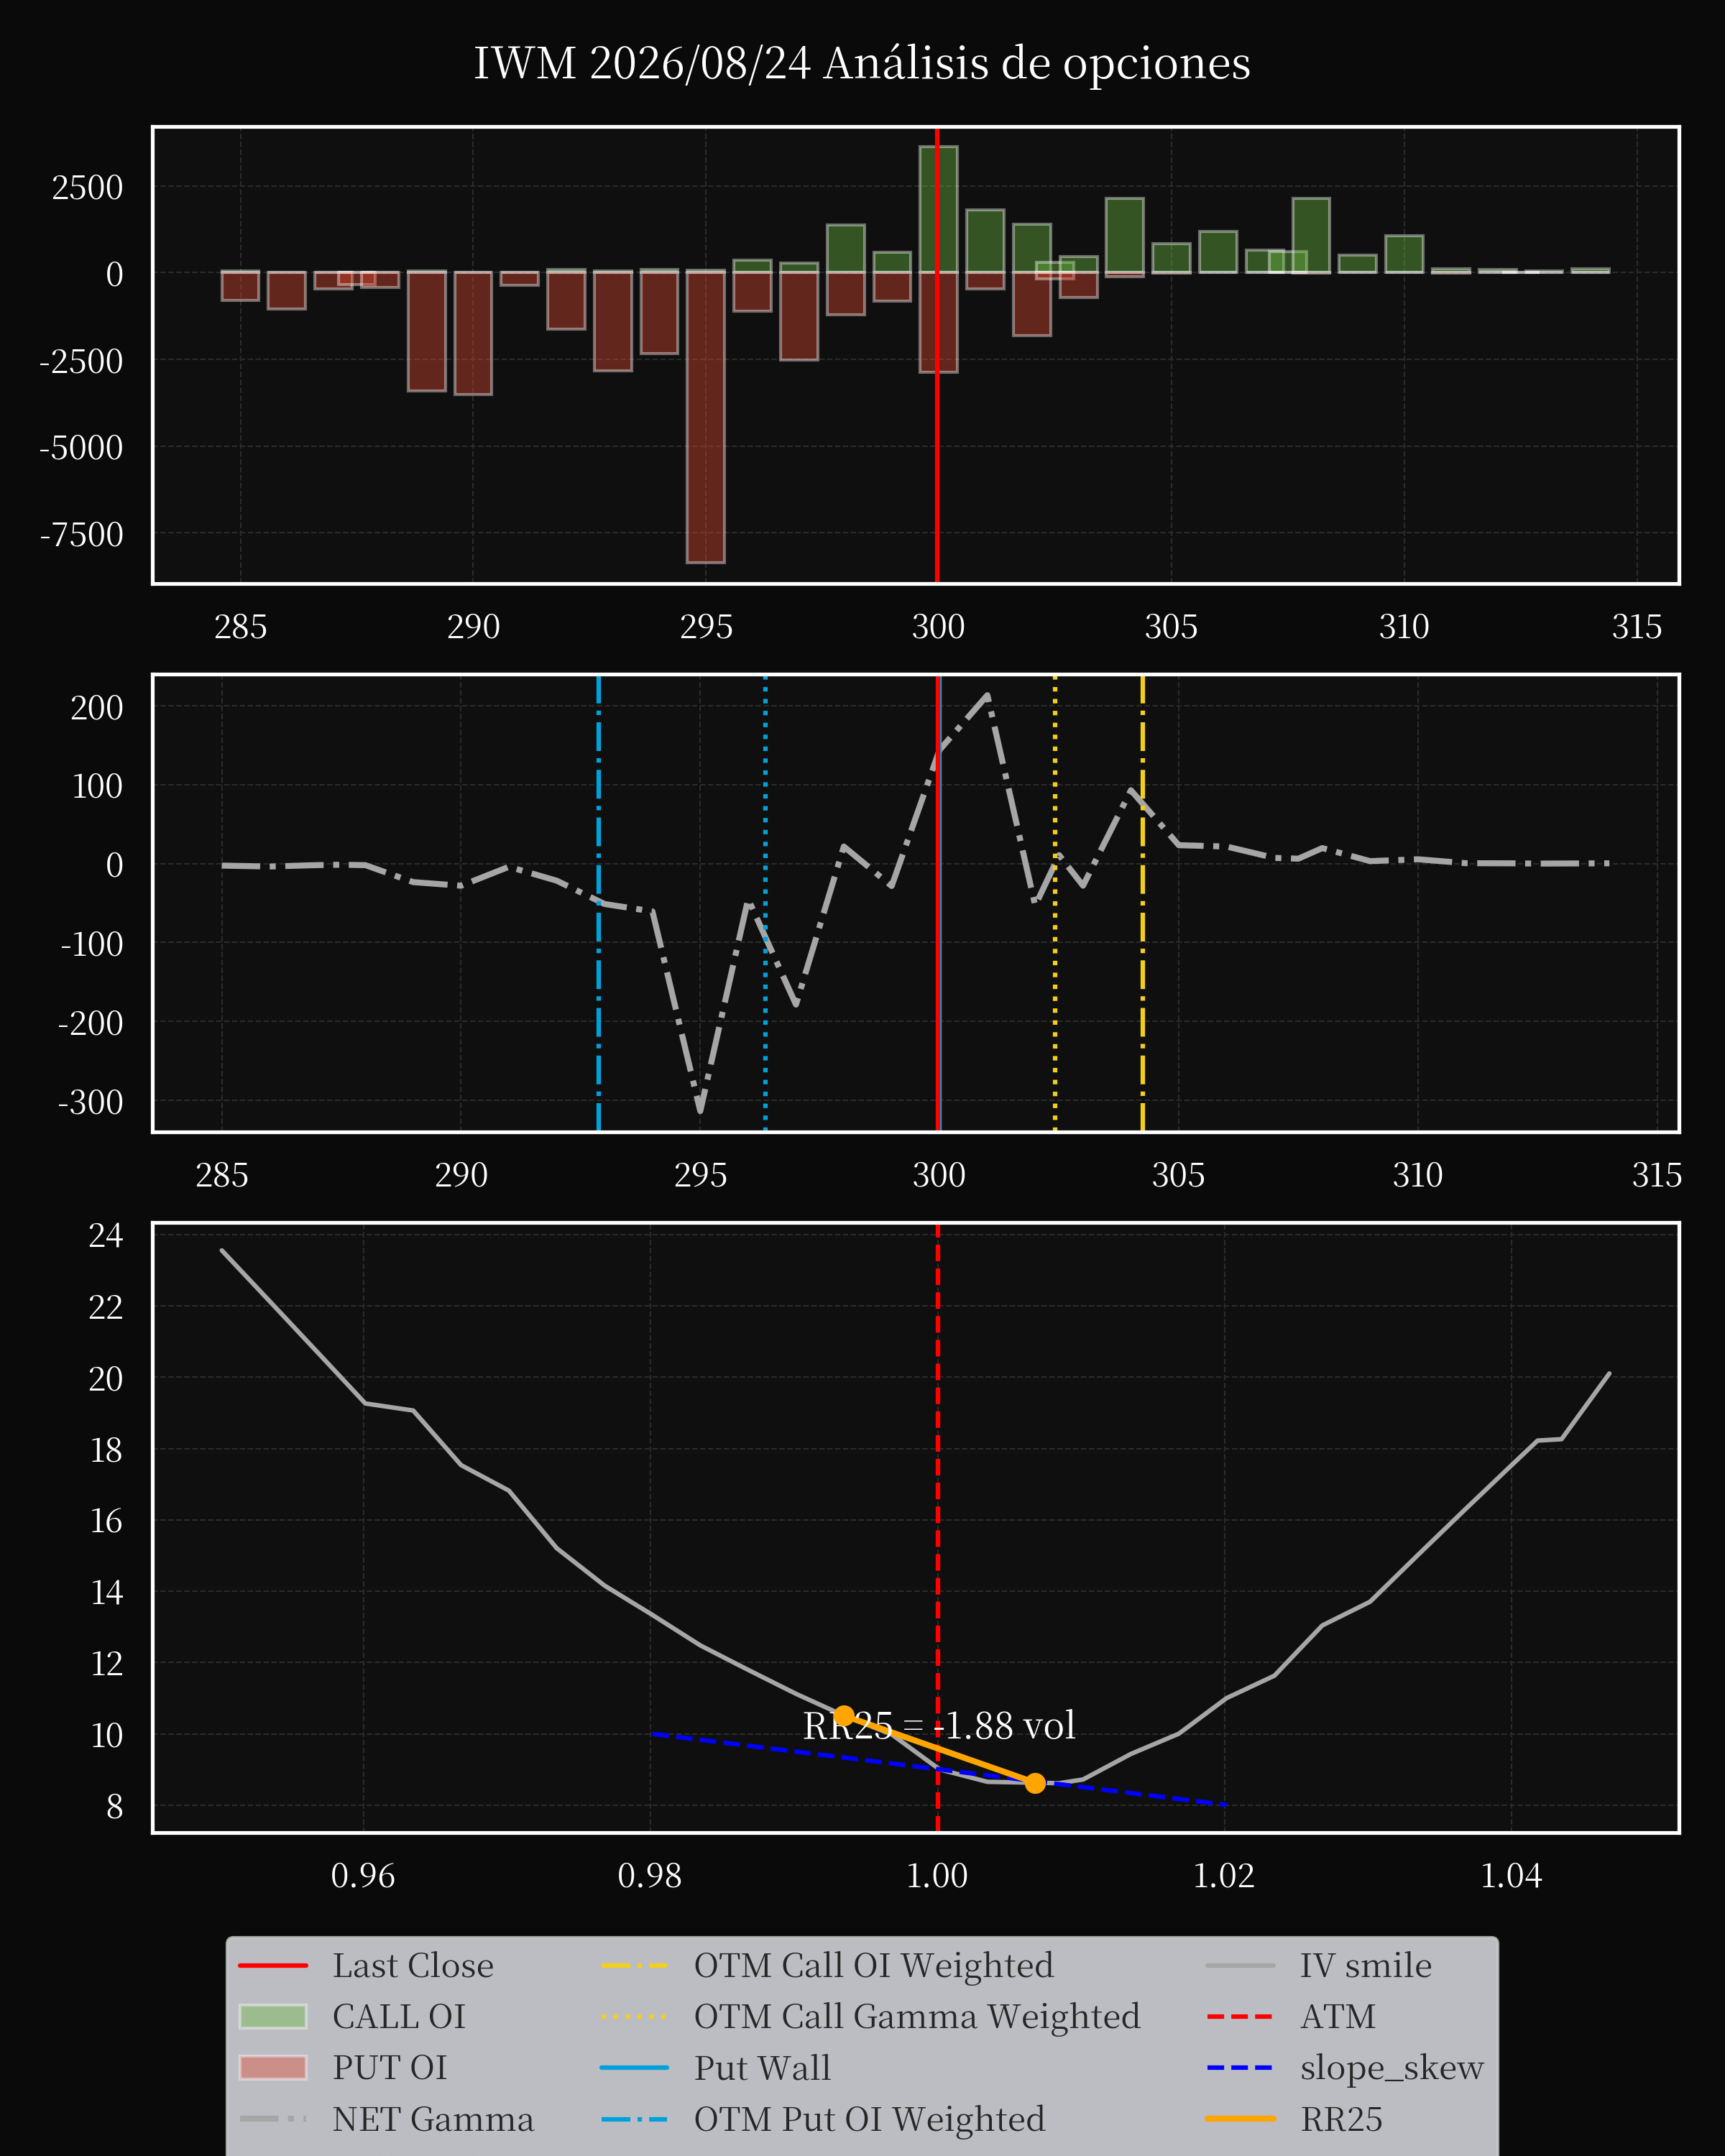Click the '24' y-axis label of IV chart
Screen dimensions: 1725x2156
pyautogui.click(x=106, y=1236)
